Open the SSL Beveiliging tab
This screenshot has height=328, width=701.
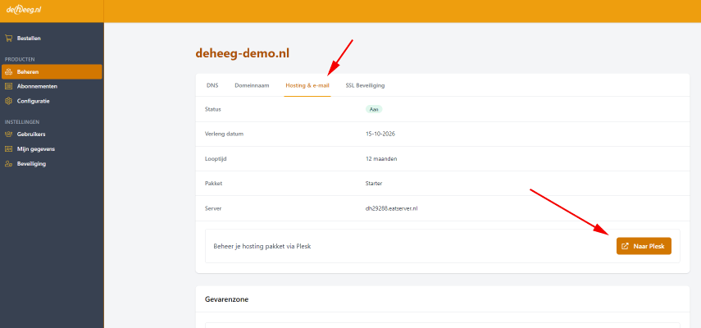[x=365, y=85]
